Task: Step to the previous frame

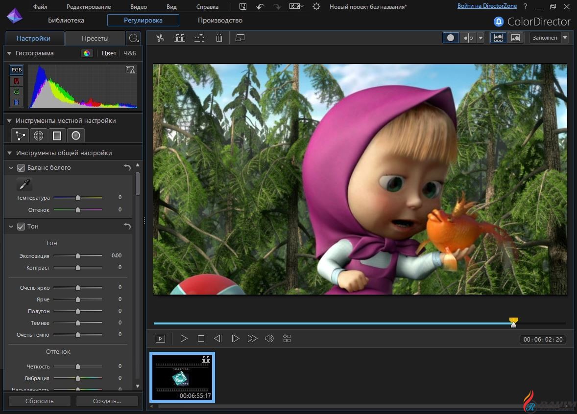Action: pyautogui.click(x=218, y=338)
